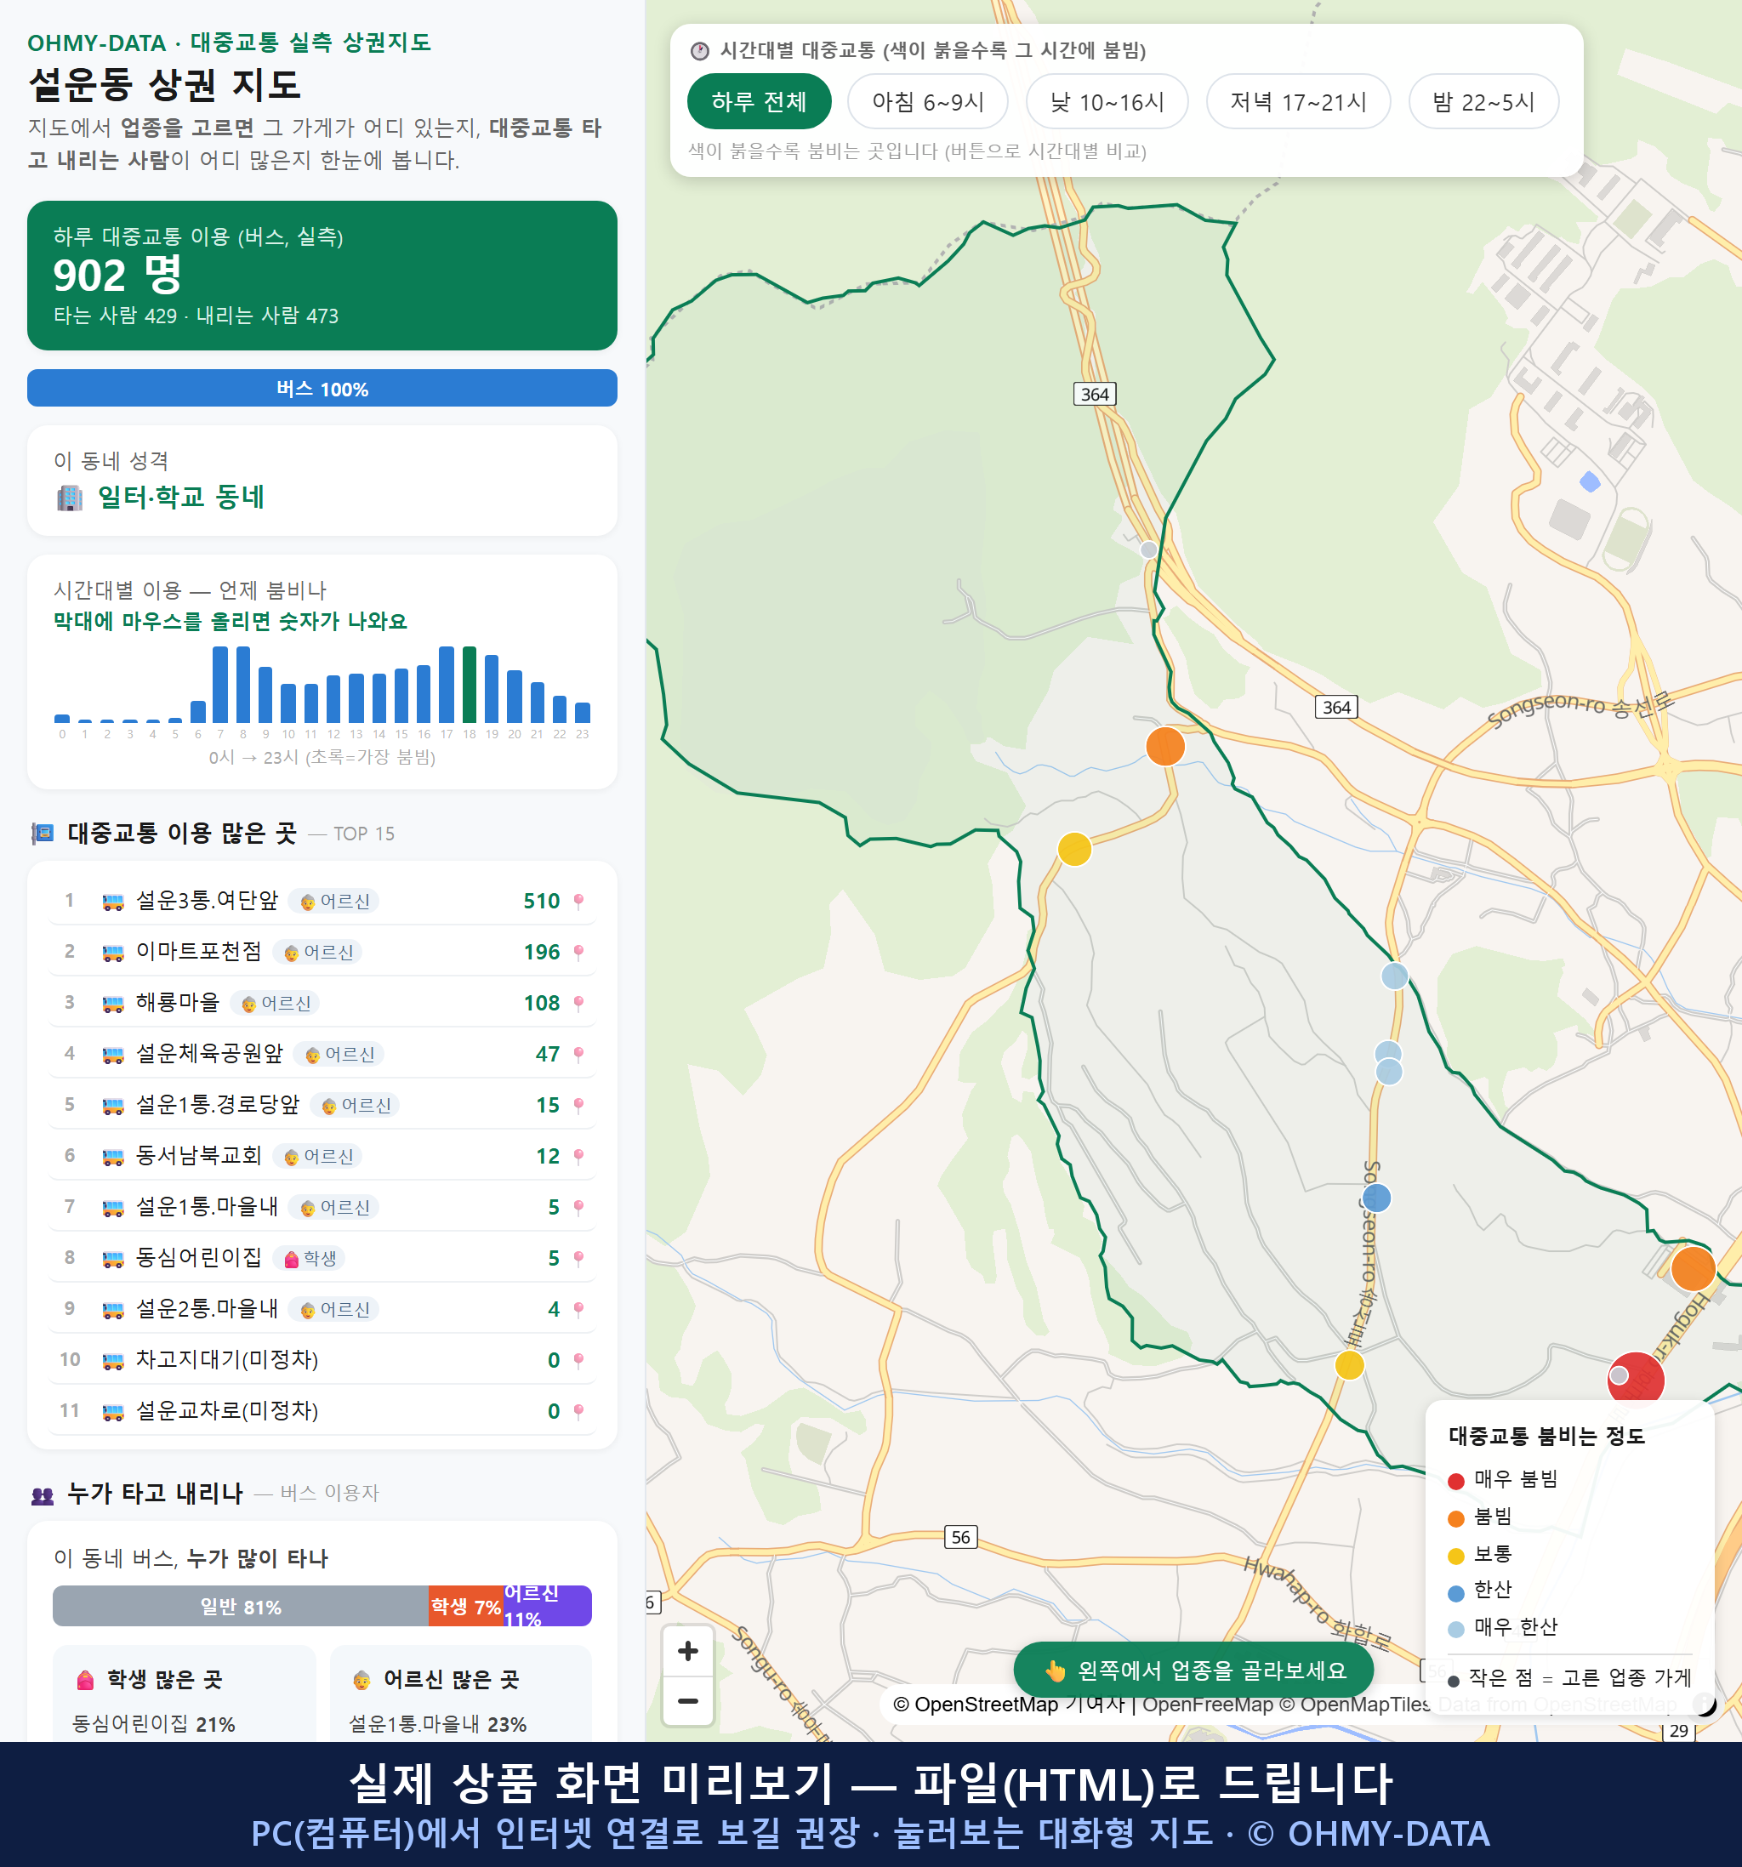Click the bus icon of 설운체육공원앞 row
The width and height of the screenshot is (1742, 1867).
point(112,1055)
